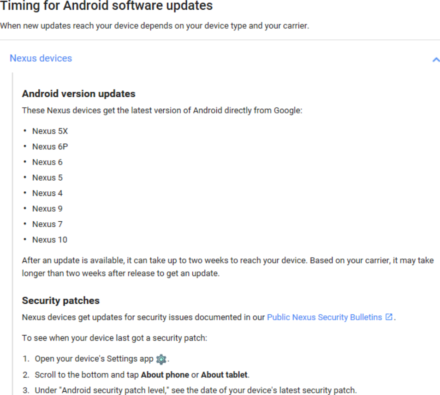
Task: Collapse the Nexus devices section chevron
Action: coord(436,60)
